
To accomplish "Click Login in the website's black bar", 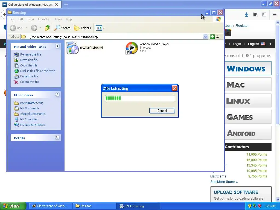I will (237, 44).
